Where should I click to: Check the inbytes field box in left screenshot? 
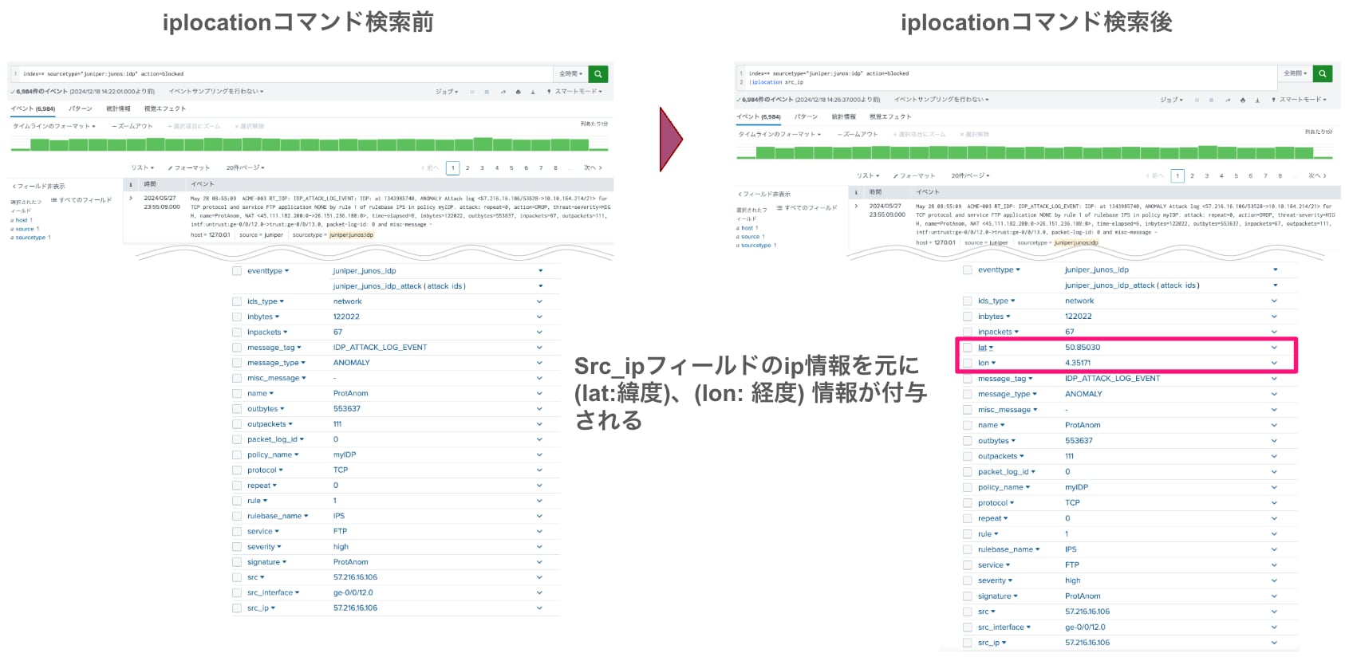[237, 317]
